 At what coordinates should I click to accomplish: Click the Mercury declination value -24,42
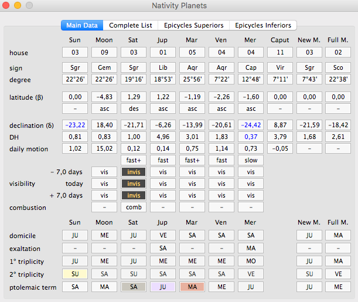[251, 125]
